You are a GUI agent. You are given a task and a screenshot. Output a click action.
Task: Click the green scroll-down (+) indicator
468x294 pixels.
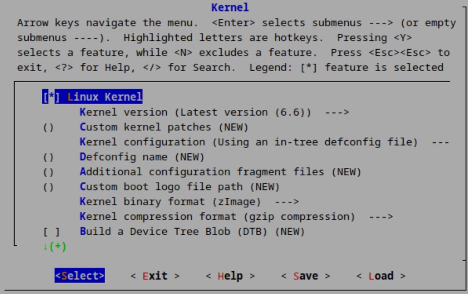[x=55, y=246]
